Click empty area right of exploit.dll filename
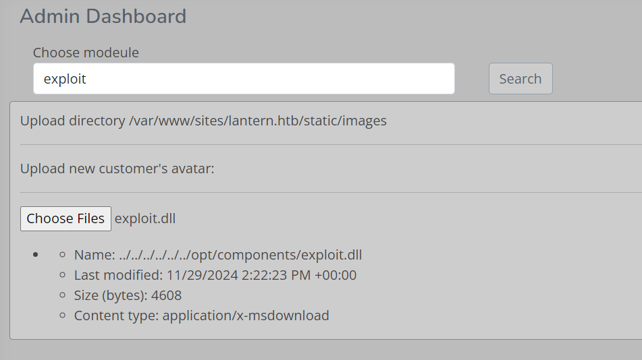Image resolution: width=642 pixels, height=360 pixels. [405, 218]
